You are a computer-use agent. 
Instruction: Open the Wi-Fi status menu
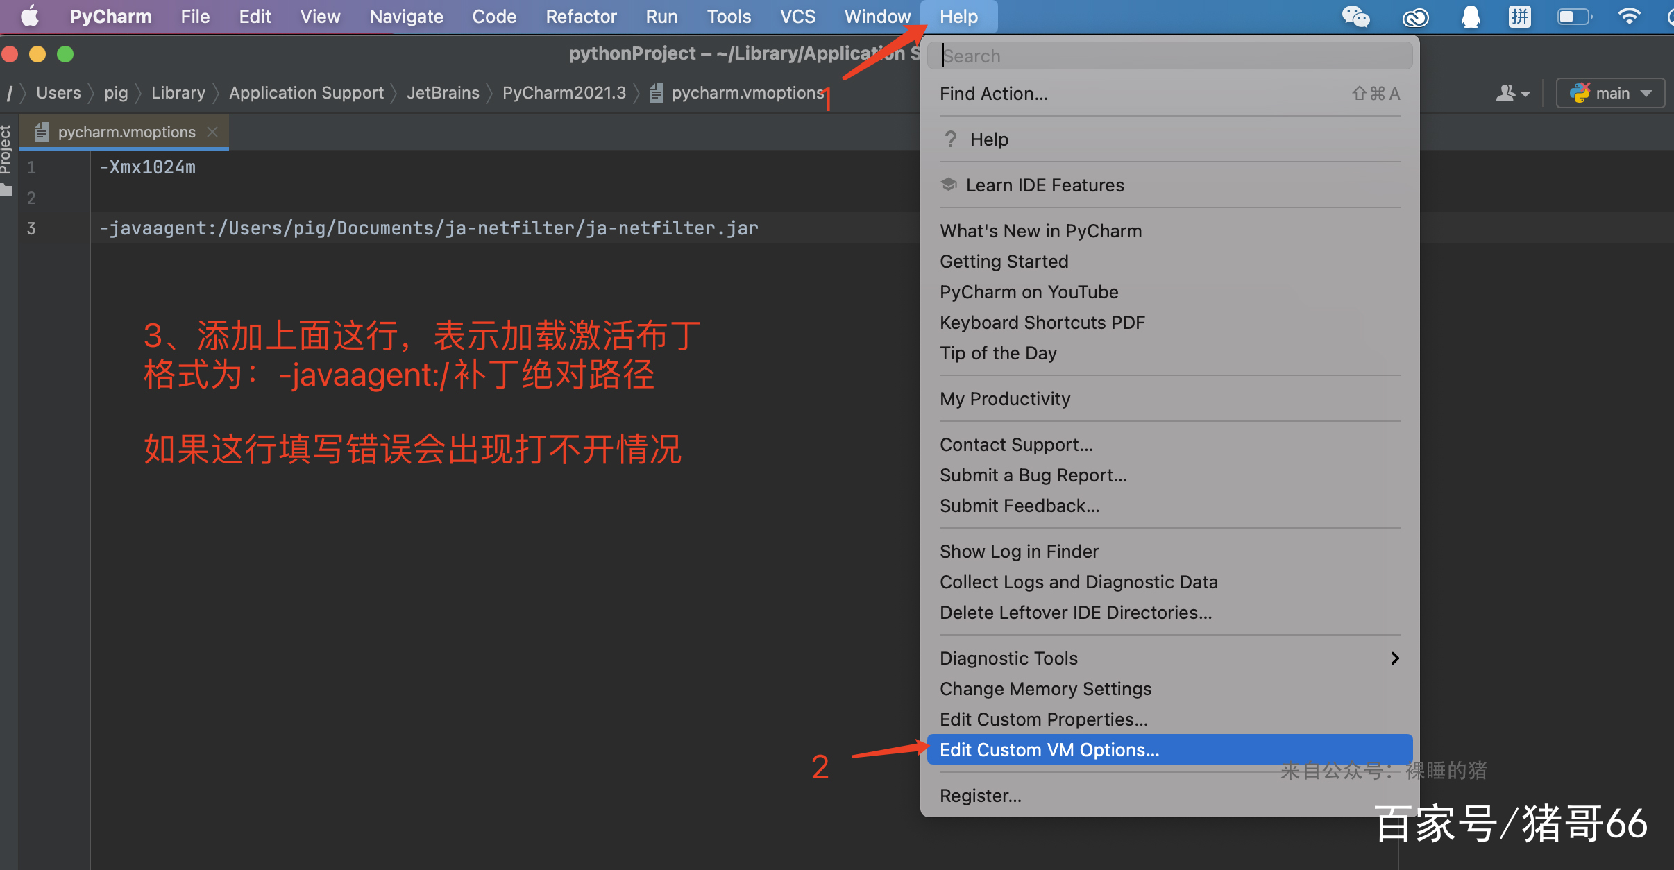(1629, 16)
